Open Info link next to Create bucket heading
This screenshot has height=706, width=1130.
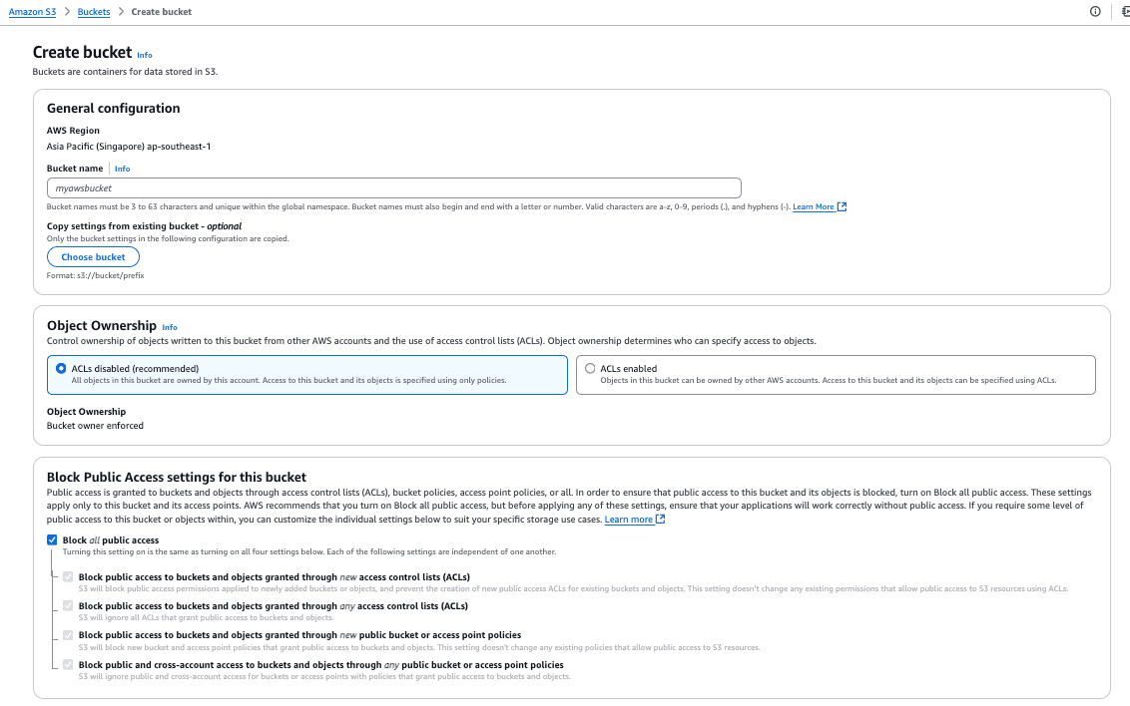[x=145, y=55]
